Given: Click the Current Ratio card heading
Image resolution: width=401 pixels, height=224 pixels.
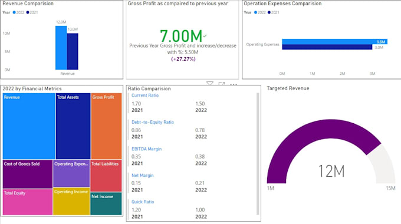Looking at the screenshot, I should (x=145, y=95).
